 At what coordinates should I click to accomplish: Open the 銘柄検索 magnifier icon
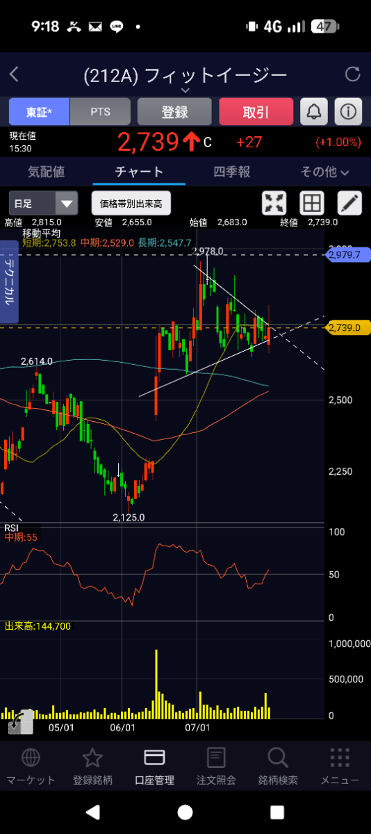(278, 758)
